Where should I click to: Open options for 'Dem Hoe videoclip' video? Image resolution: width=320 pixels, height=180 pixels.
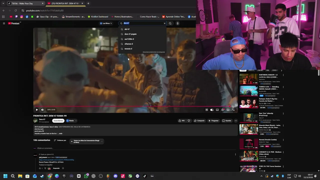283,113
